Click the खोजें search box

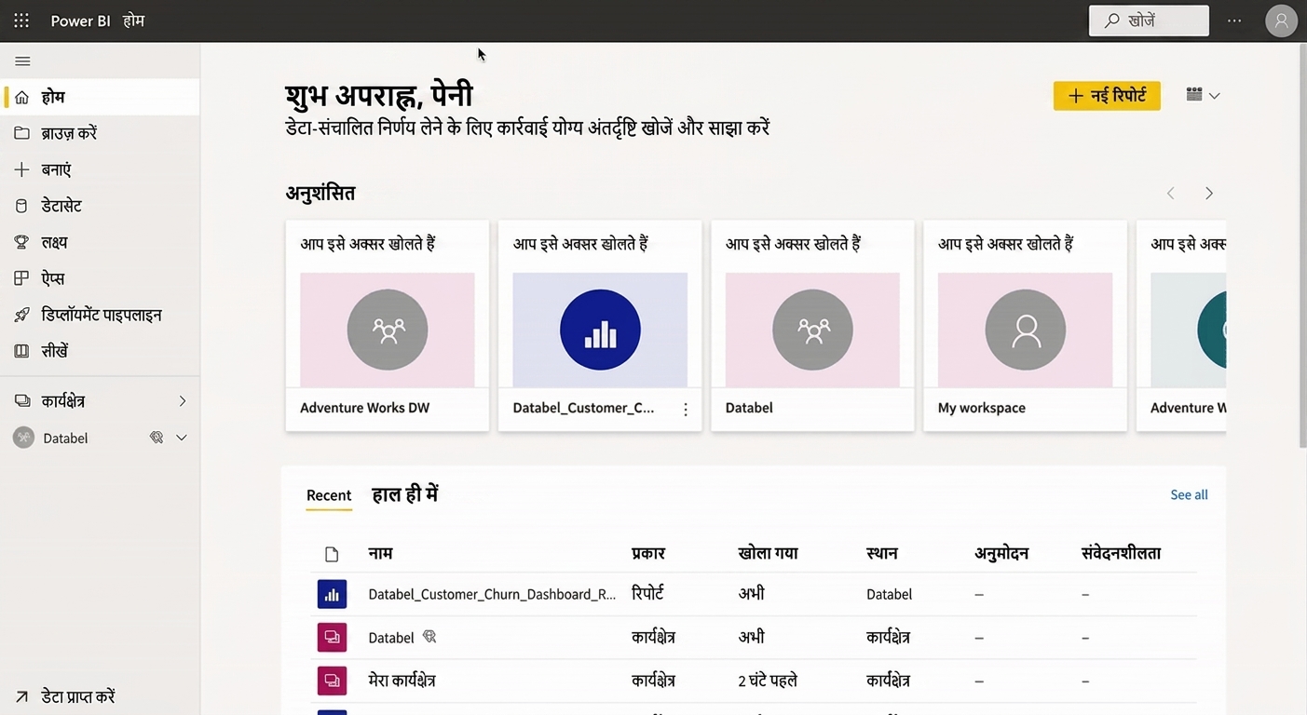tap(1149, 20)
